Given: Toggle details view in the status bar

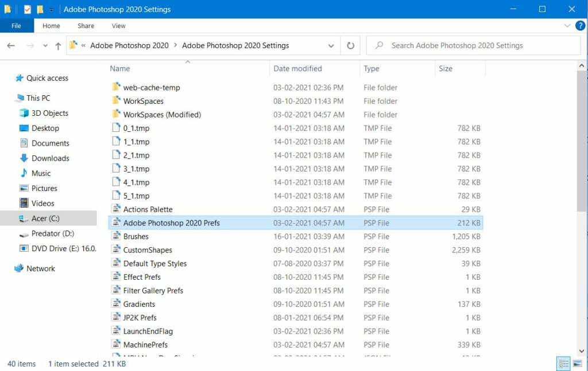Looking at the screenshot, I should click(x=563, y=364).
